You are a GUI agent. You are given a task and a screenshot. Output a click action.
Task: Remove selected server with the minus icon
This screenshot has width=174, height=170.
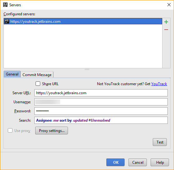coord(166,30)
